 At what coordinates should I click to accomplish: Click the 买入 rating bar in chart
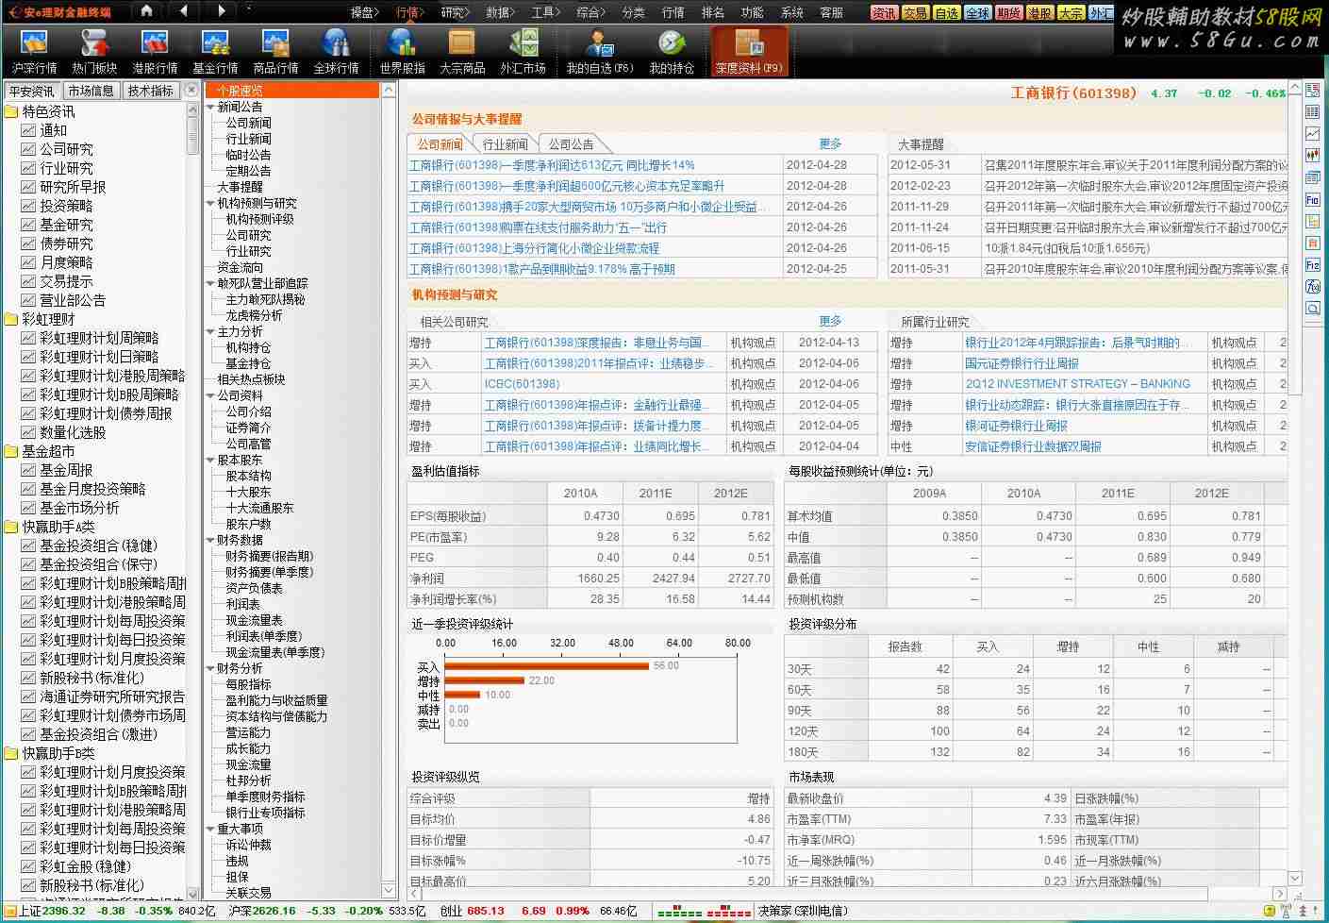pos(546,666)
